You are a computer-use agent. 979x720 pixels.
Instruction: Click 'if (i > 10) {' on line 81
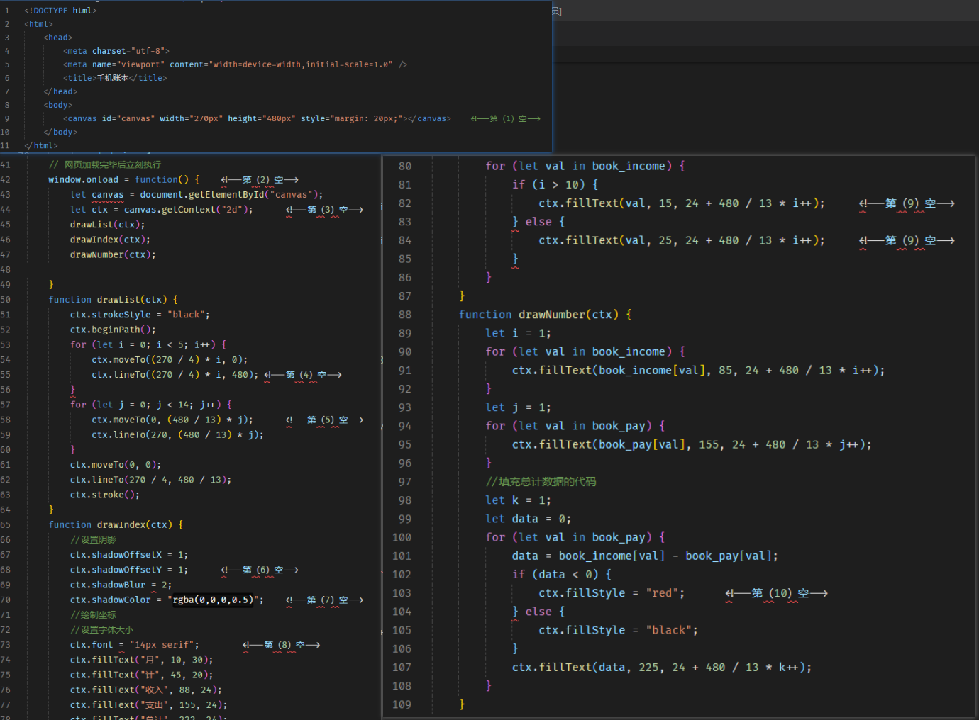point(555,184)
